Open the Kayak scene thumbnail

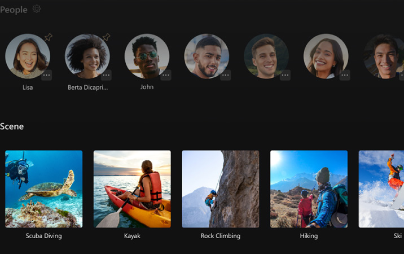(132, 189)
